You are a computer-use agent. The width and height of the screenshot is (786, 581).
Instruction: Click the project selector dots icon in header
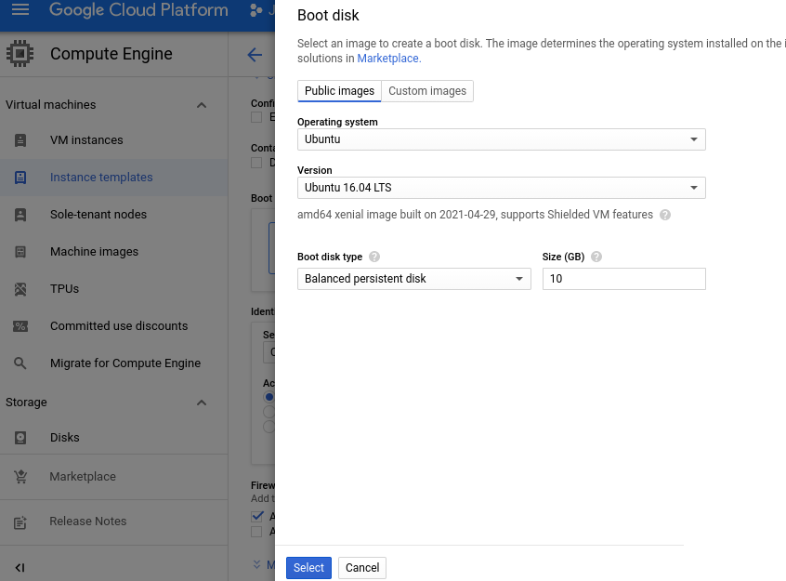click(x=256, y=9)
